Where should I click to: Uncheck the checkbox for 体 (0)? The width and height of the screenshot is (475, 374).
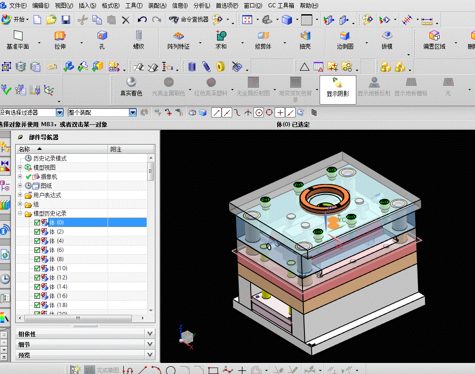click(x=37, y=223)
